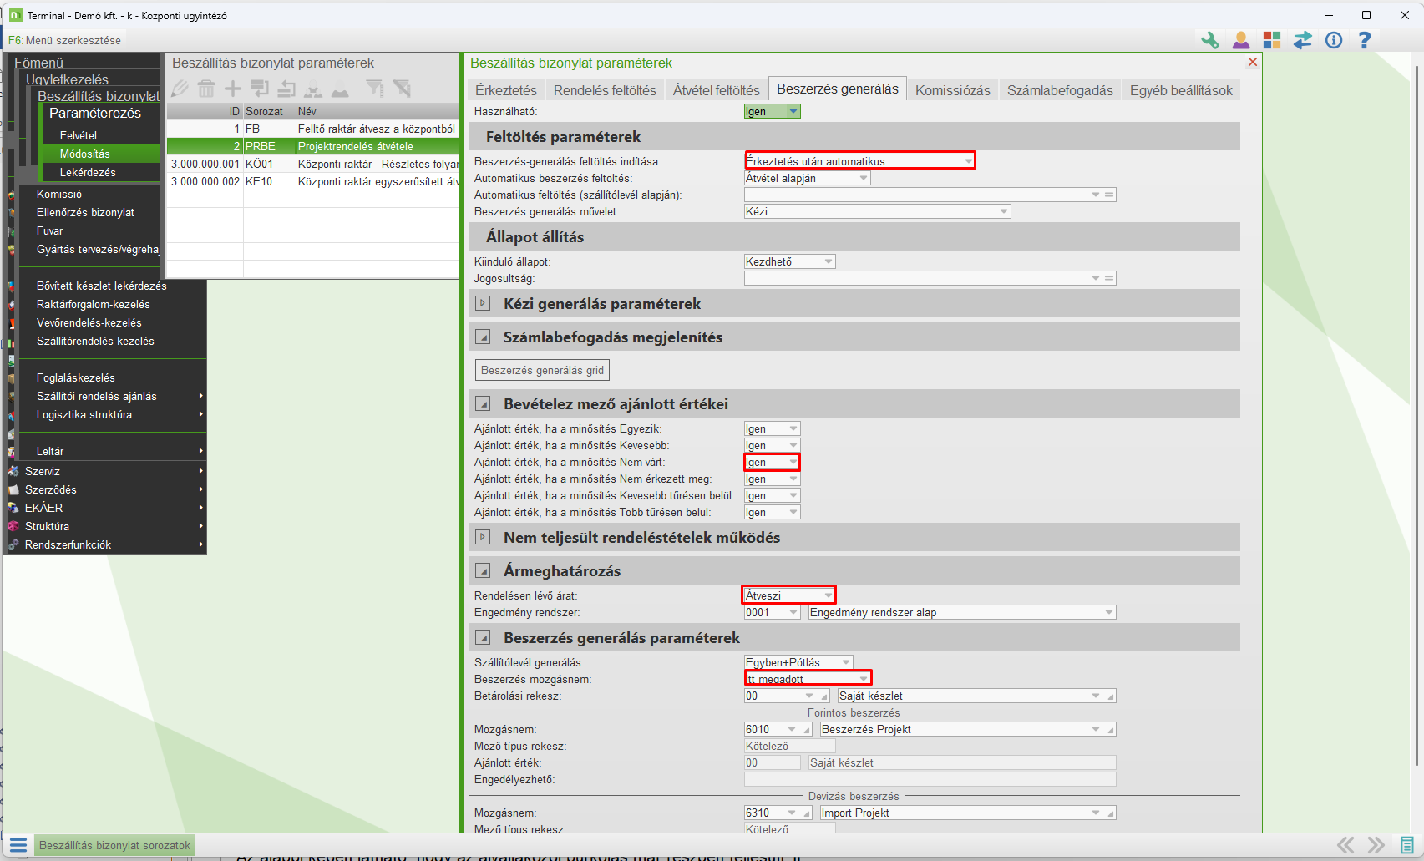The image size is (1424, 861).
Task: Switch to the Komissiózás tab
Action: tap(952, 90)
